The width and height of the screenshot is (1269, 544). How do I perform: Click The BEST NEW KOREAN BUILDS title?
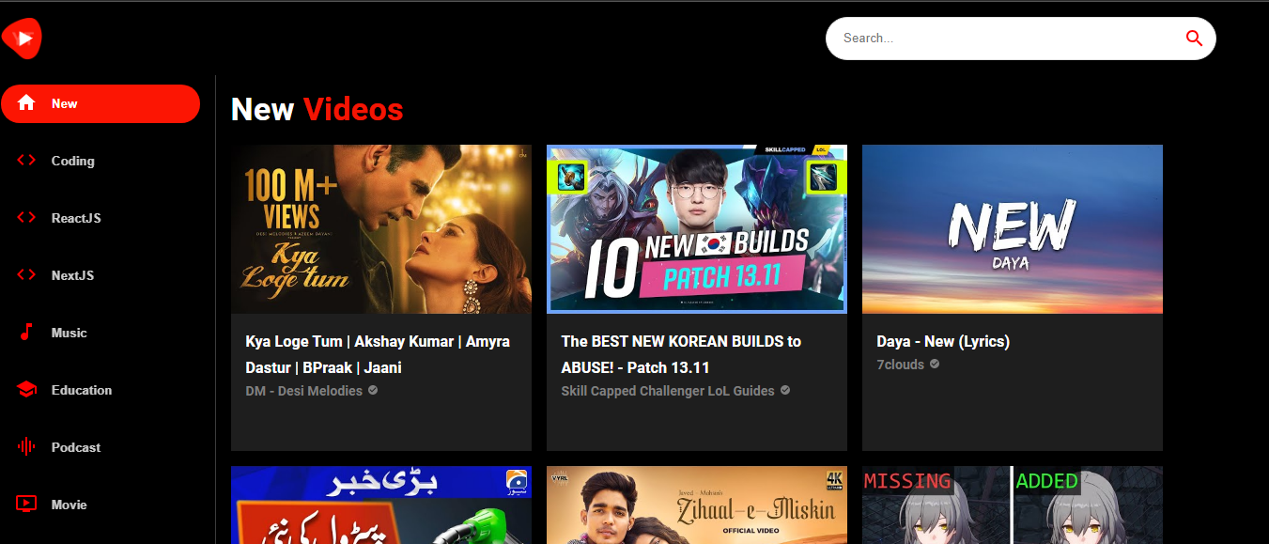click(681, 354)
